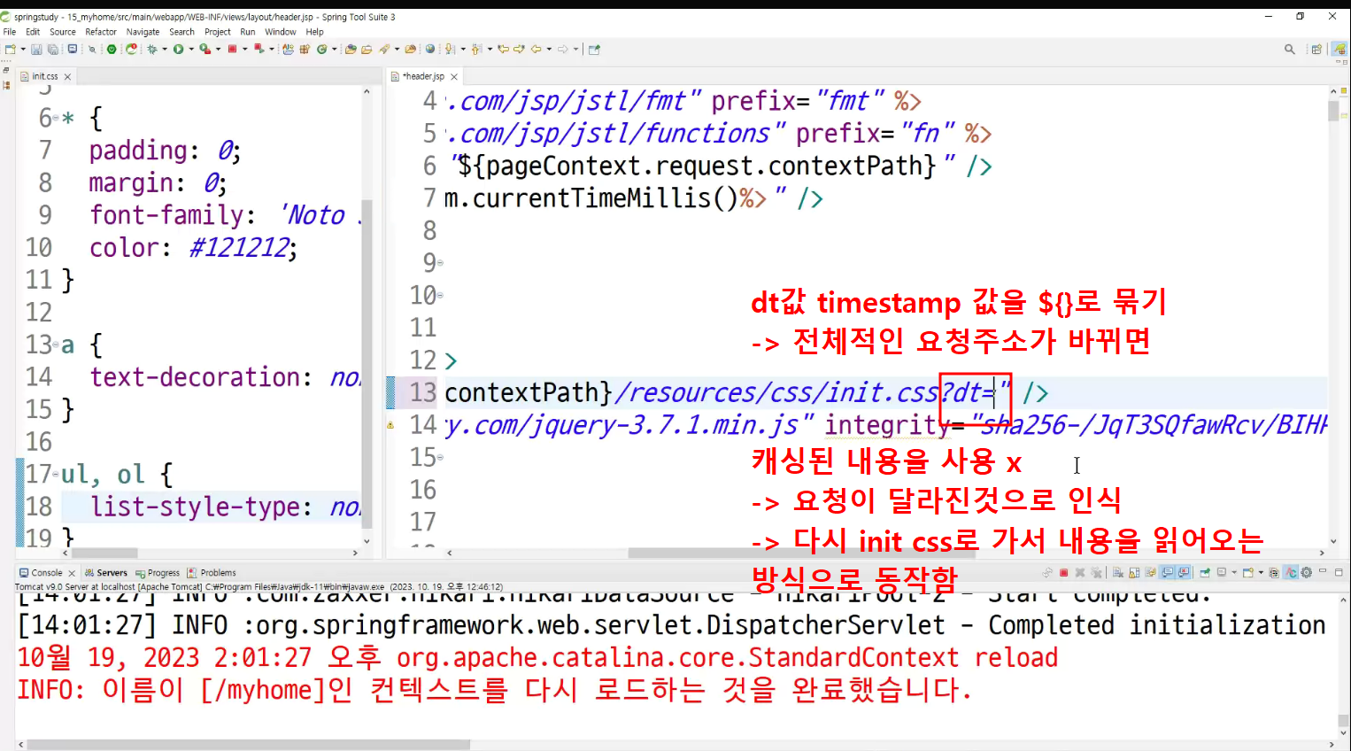Click the New file wizard icon
The image size is (1351, 751).
10,49
